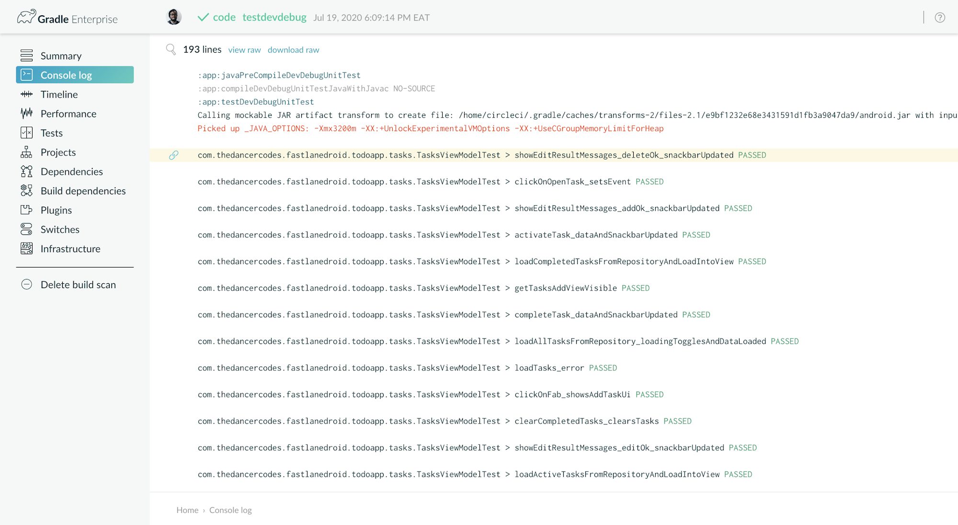Viewport: 958px width, 525px height.
Task: Select the Projects icon
Action: pos(27,152)
